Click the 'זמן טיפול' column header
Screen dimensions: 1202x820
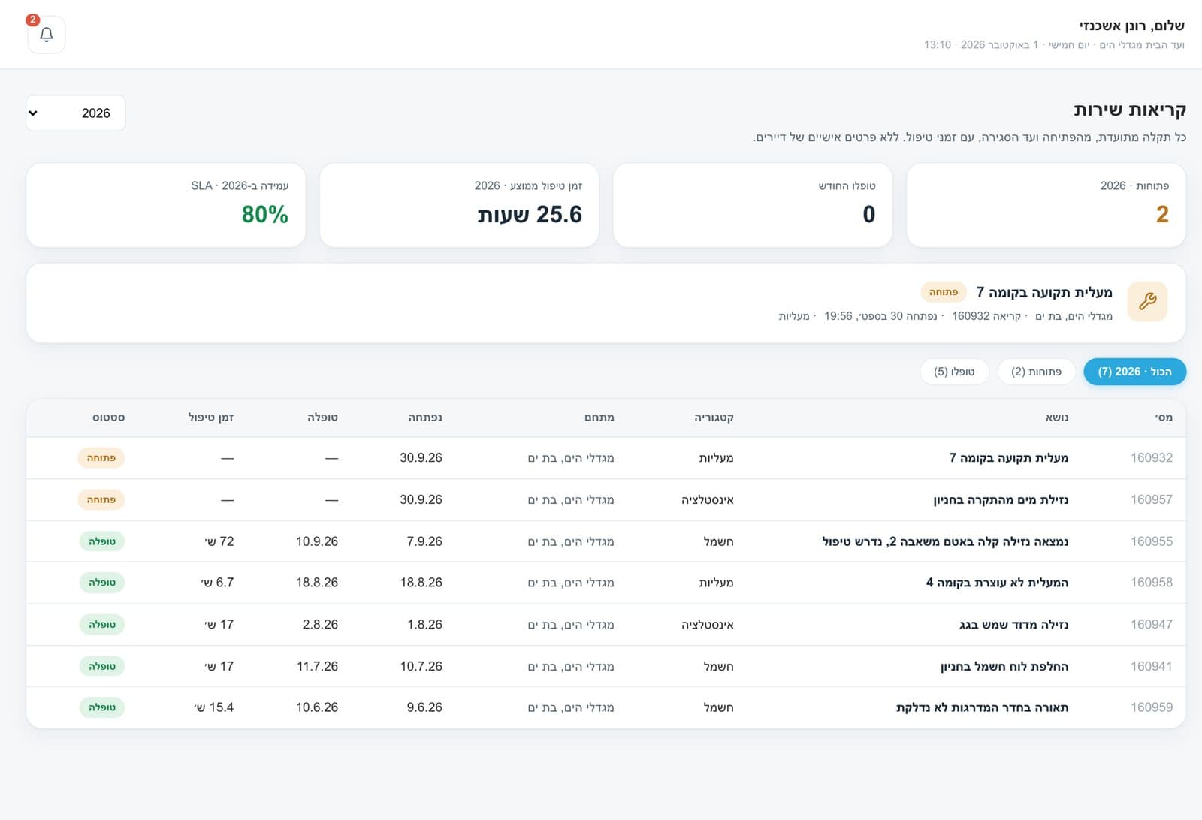pyautogui.click(x=211, y=418)
